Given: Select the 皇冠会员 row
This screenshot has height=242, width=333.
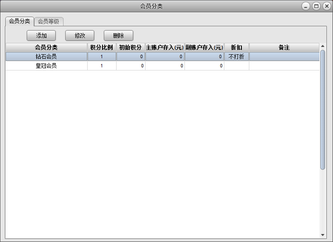Looking at the screenshot, I should click(x=163, y=66).
